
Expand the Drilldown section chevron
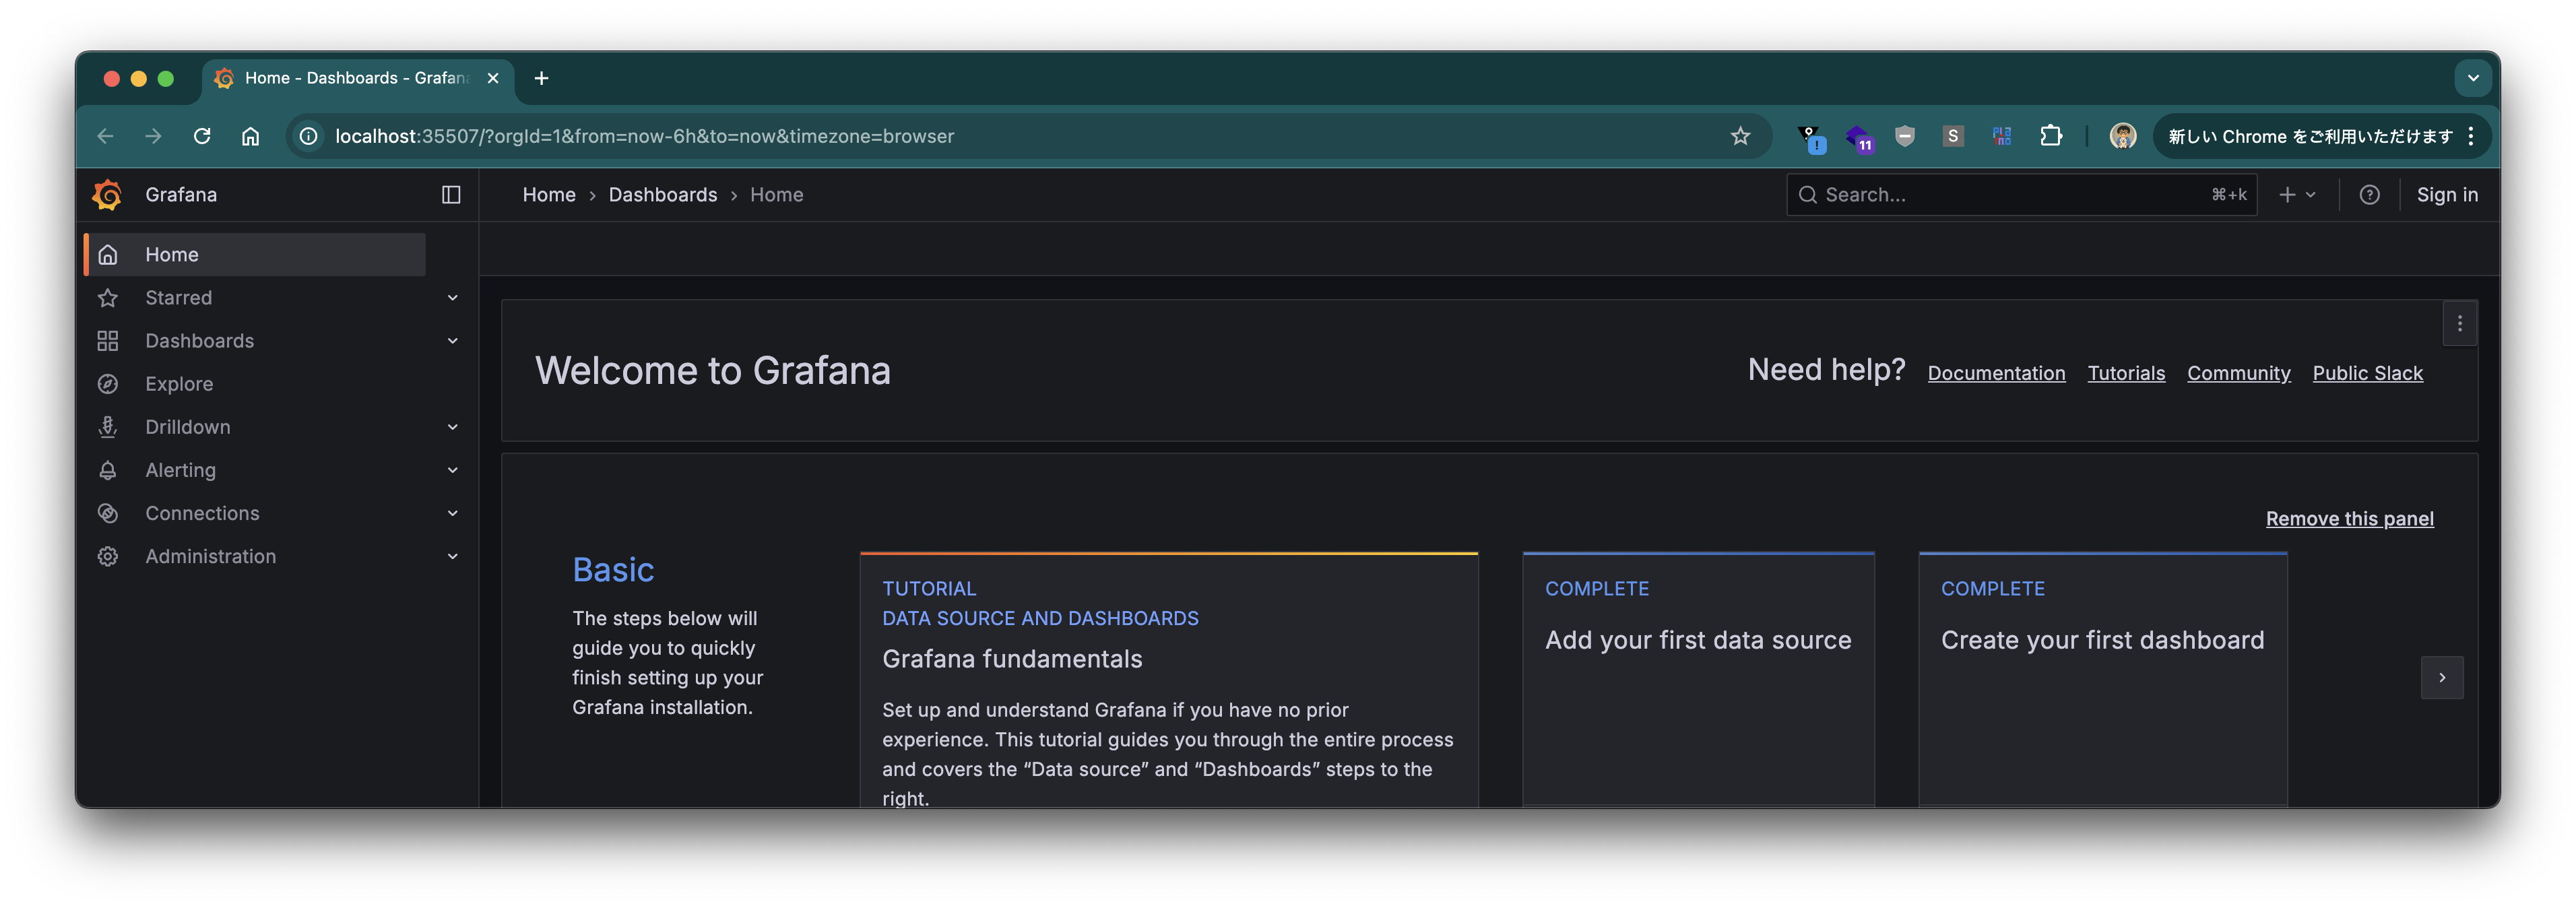click(x=452, y=427)
